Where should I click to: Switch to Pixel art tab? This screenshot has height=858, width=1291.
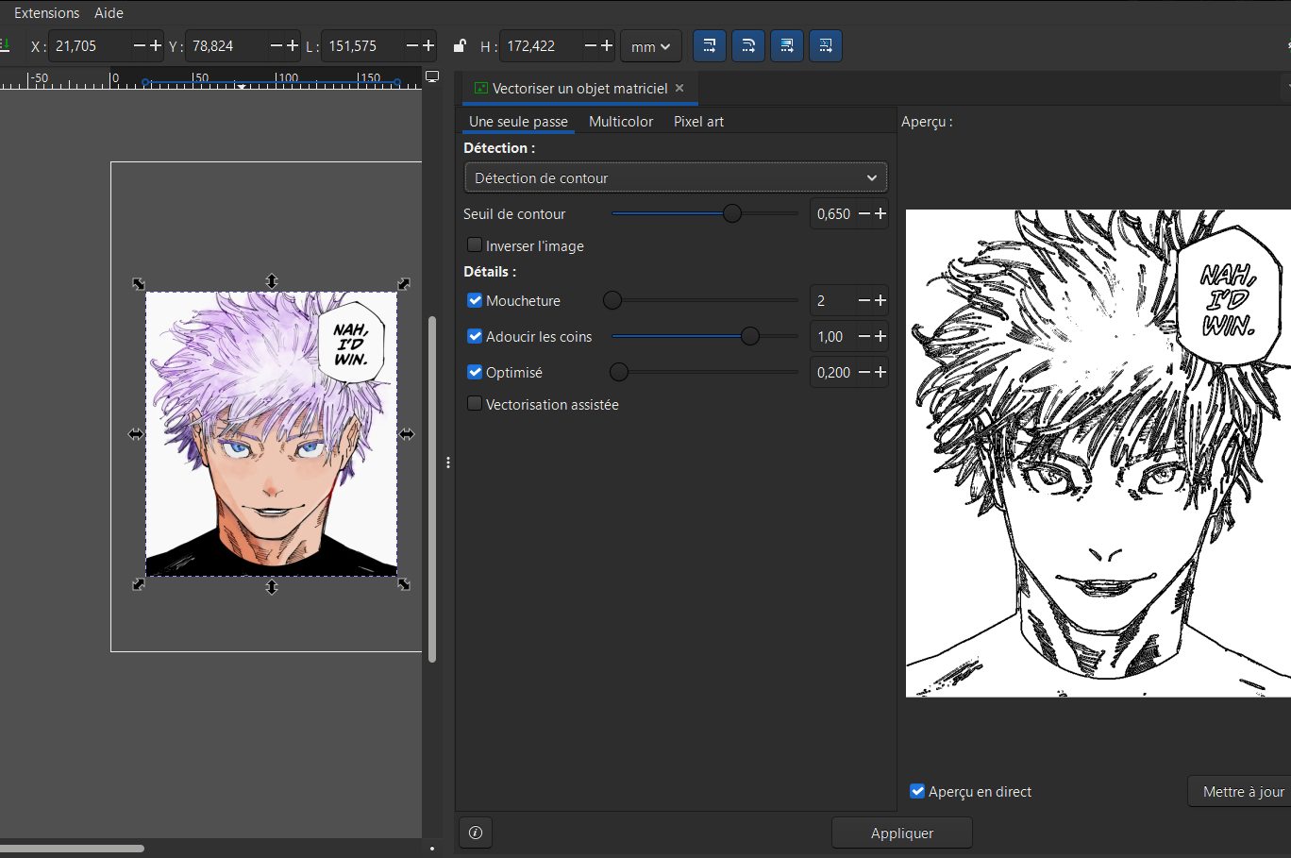click(x=698, y=121)
